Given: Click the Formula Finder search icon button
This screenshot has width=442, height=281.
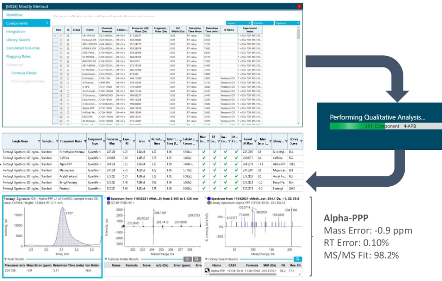Looking at the screenshot, I should click(197, 259).
